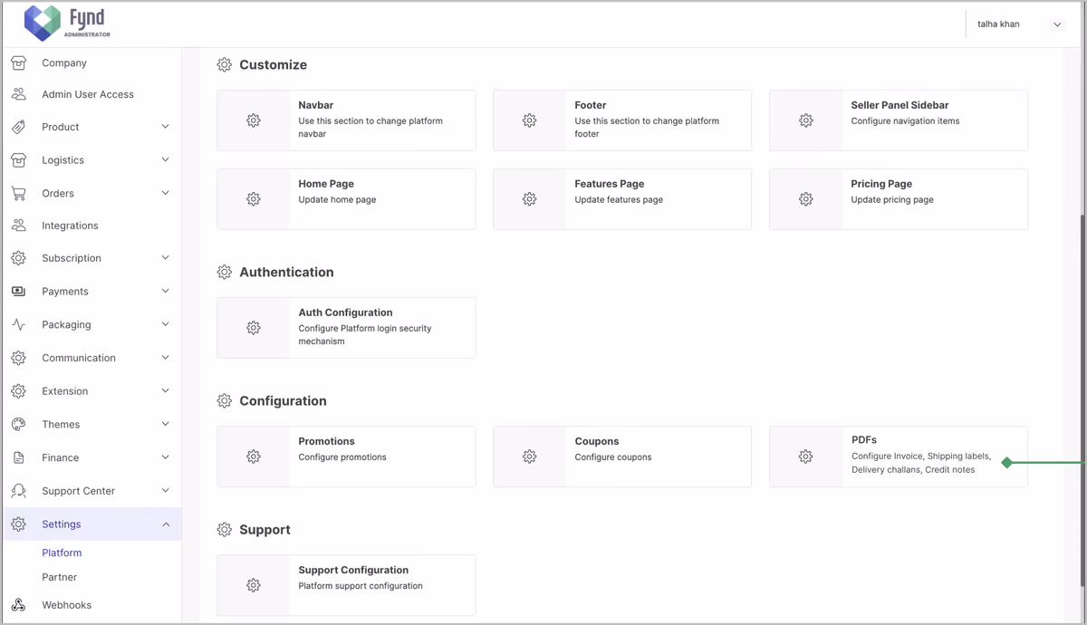Collapse the Settings menu chevron
This screenshot has height=625, width=1087.
coord(165,524)
